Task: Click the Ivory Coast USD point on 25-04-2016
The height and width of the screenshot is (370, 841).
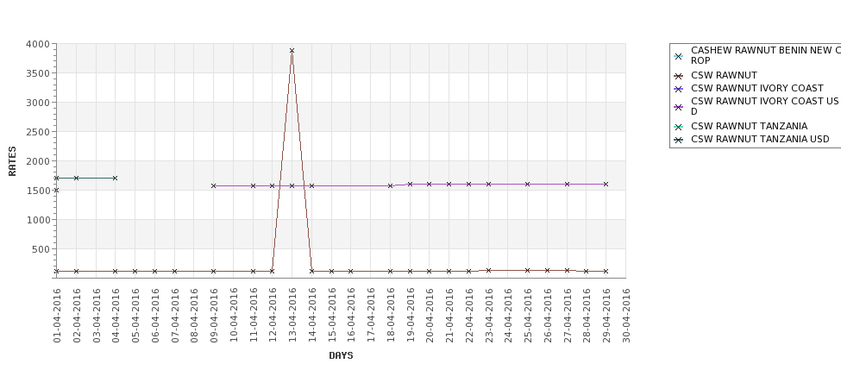Action: (x=527, y=184)
